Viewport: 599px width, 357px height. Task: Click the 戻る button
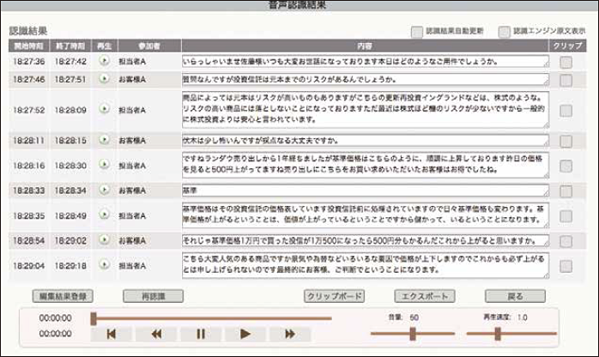click(x=515, y=296)
